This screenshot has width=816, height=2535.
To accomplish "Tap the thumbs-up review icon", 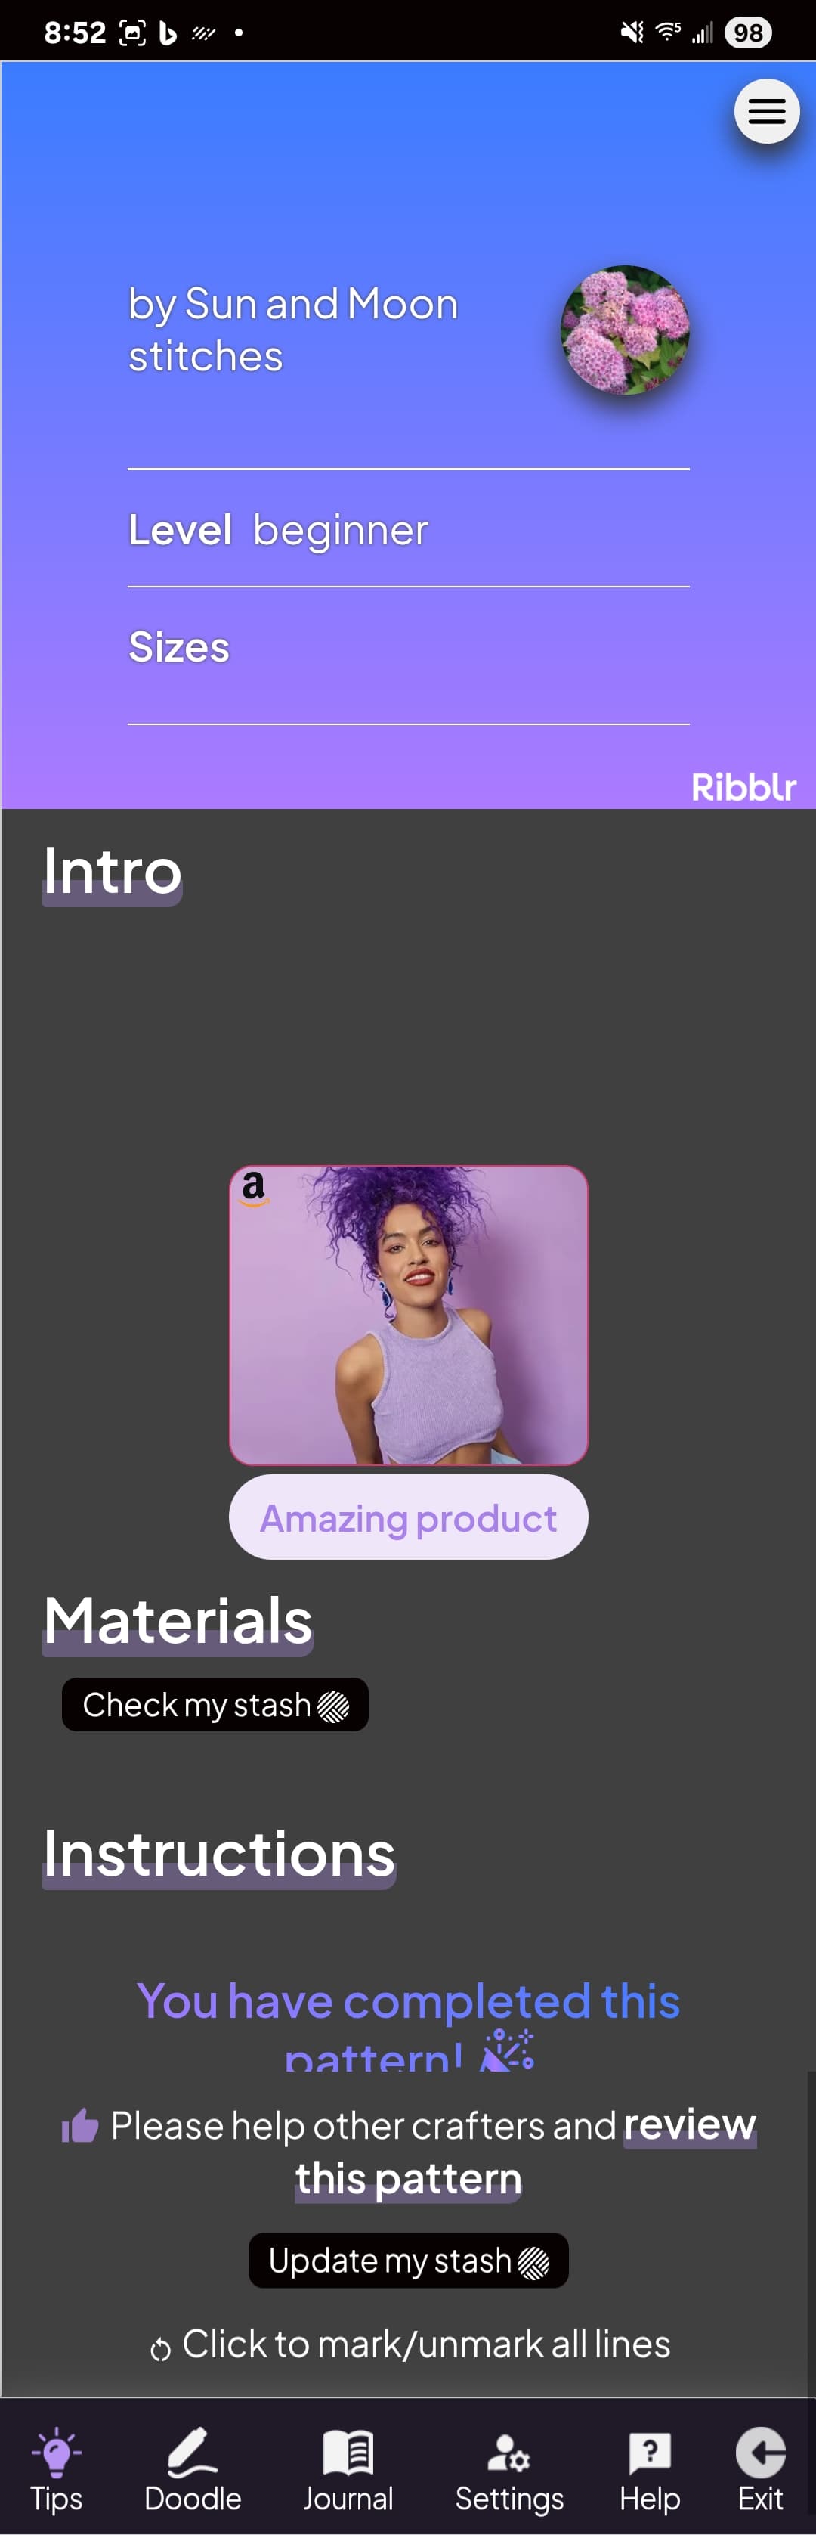I will pos(79,2126).
